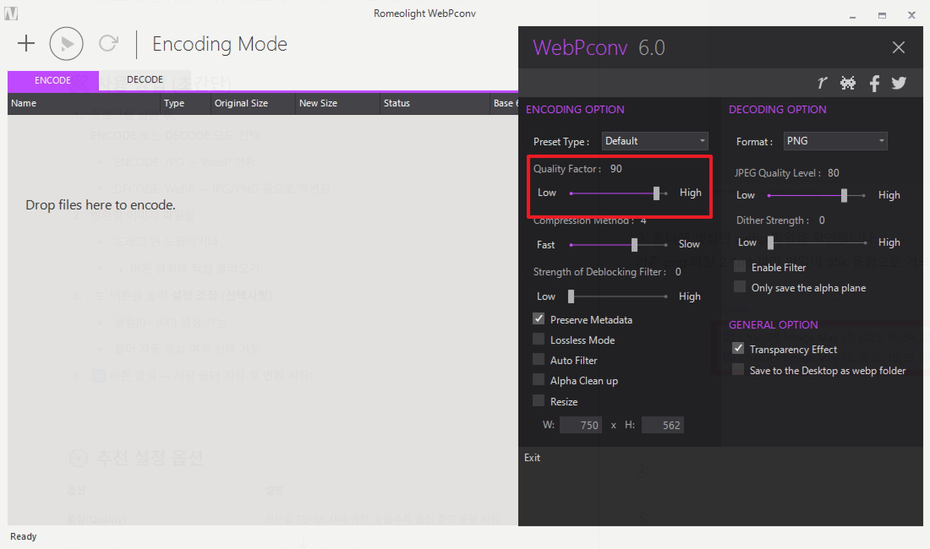930x549 pixels.
Task: Click the resize width input field
Action: point(580,425)
